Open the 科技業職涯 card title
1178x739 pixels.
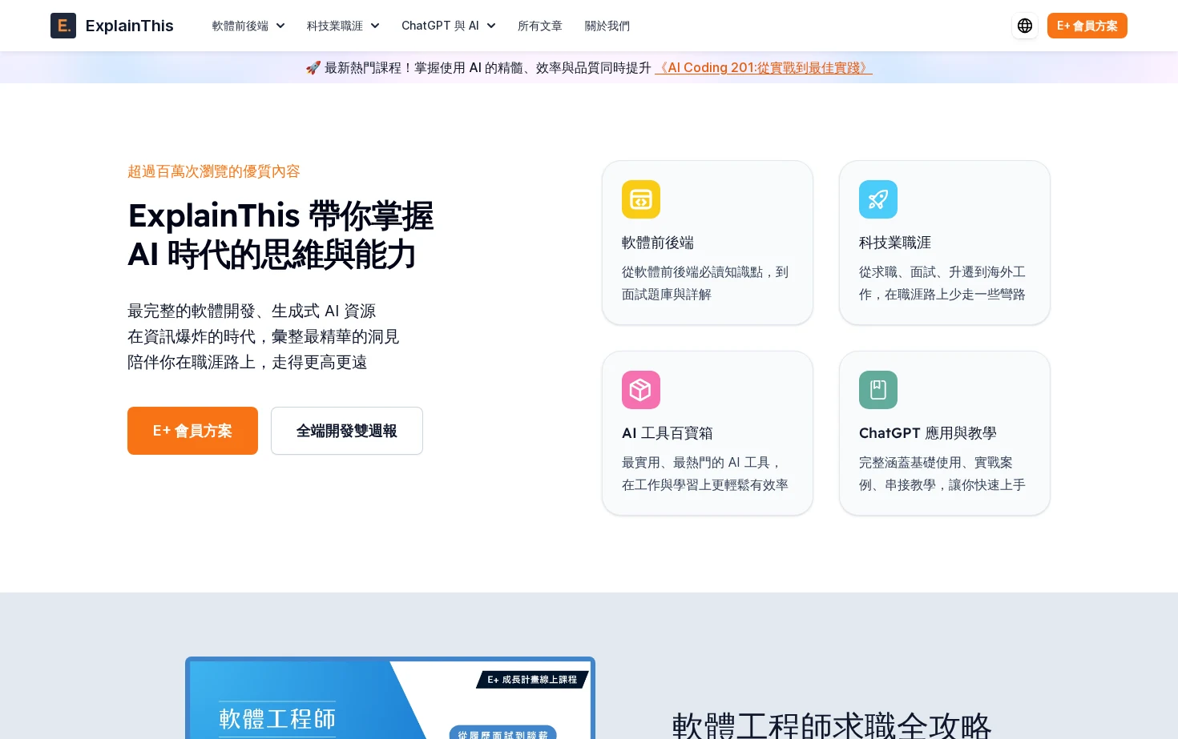[x=895, y=243]
